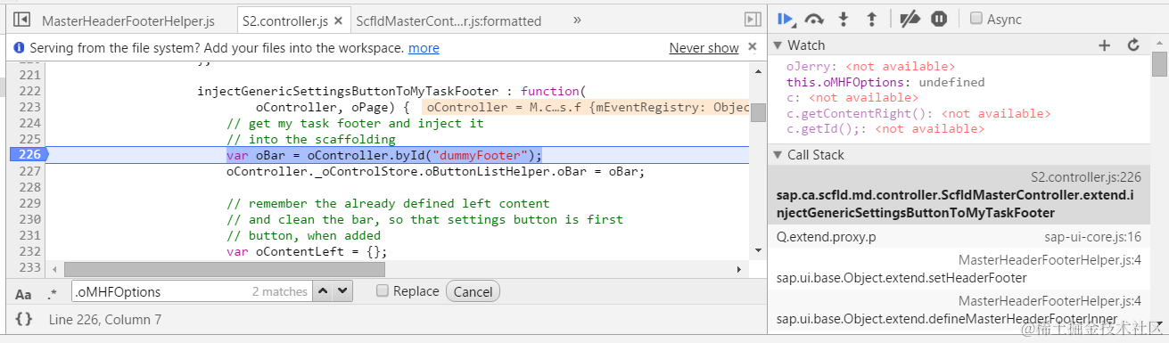The image size is (1169, 343).
Task: Toggle pause on exceptions
Action: (x=939, y=19)
